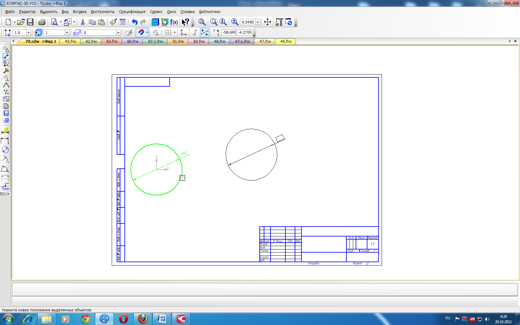Open the new document dropdown arrow
The width and height of the screenshot is (520, 325).
15,22
